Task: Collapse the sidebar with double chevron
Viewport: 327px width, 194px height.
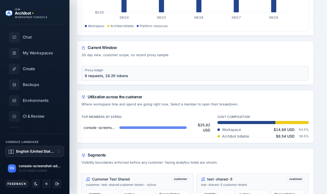Action: coord(46,184)
